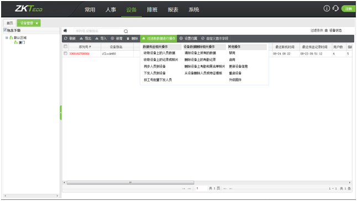Select 同步人员到设备 from the menu

click(x=155, y=67)
